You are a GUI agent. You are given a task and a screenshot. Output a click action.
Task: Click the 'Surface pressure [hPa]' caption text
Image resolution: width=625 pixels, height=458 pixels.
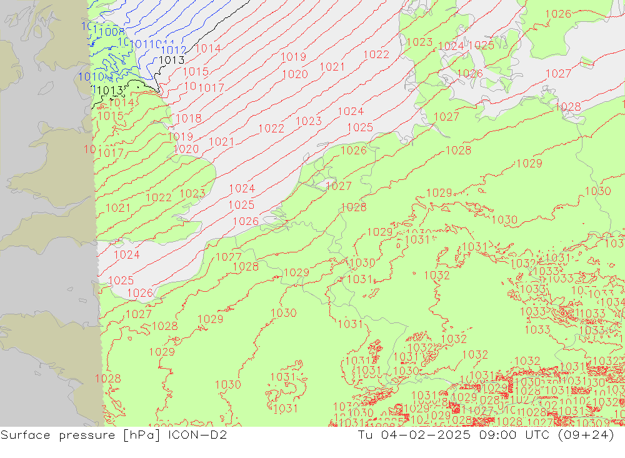coord(81,435)
